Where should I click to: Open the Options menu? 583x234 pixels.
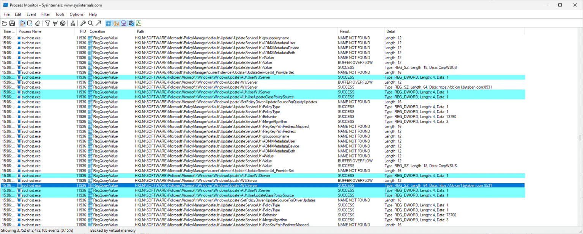[x=76, y=14]
